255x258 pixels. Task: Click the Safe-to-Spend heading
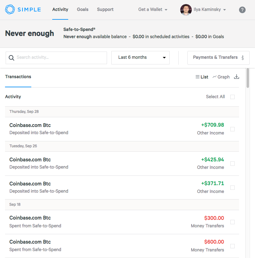pos(79,29)
